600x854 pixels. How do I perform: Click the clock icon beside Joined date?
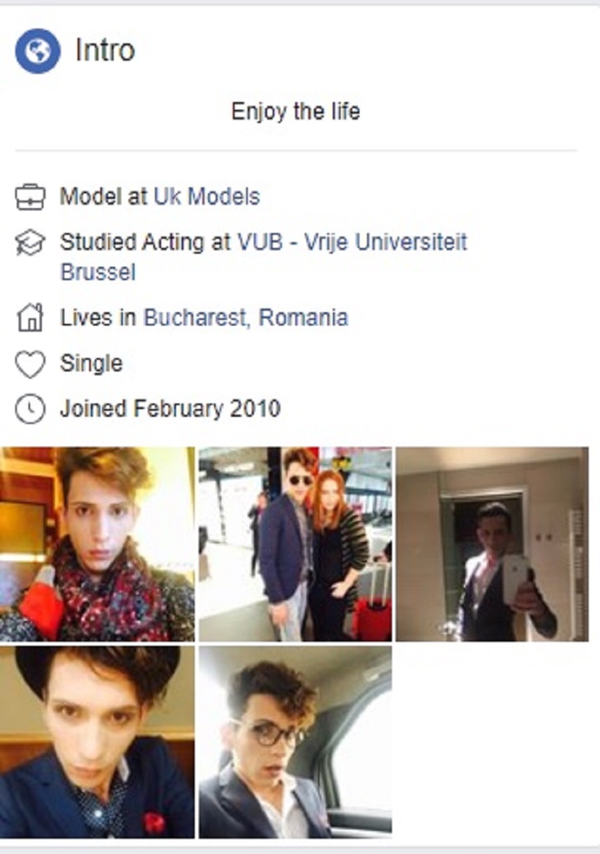click(x=30, y=408)
